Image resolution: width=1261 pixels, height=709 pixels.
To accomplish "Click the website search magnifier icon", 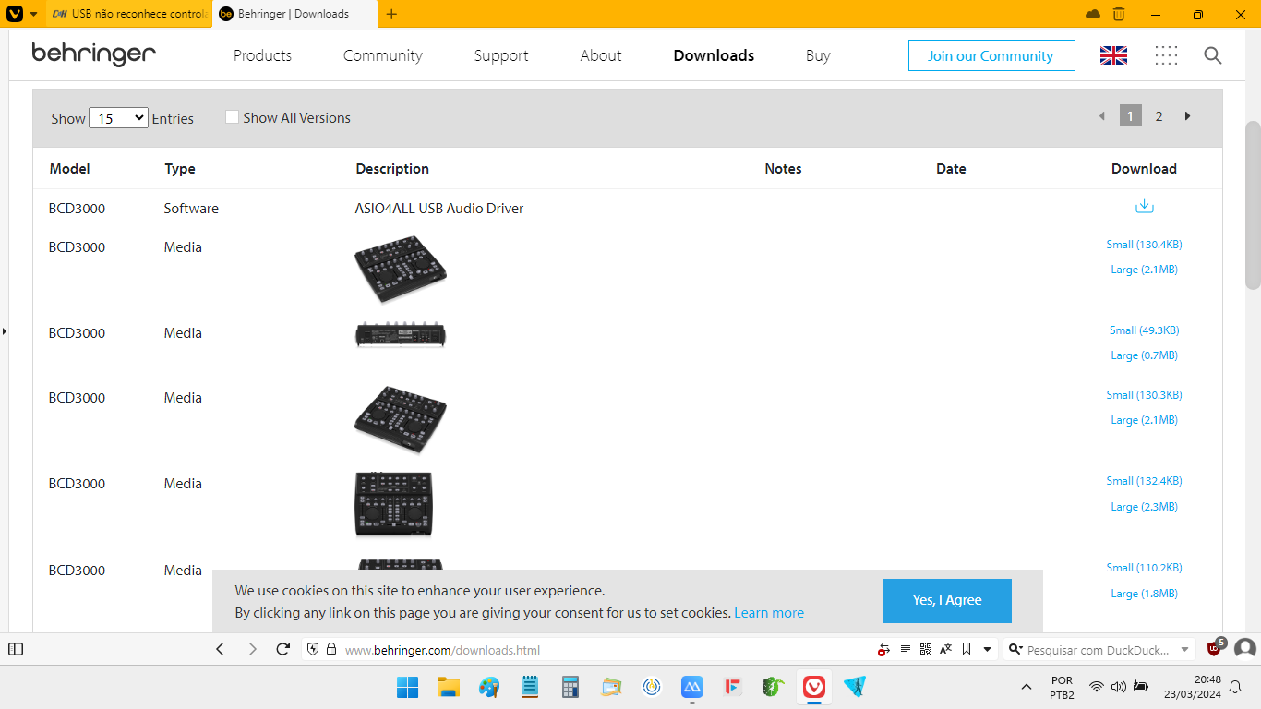I will point(1213,55).
